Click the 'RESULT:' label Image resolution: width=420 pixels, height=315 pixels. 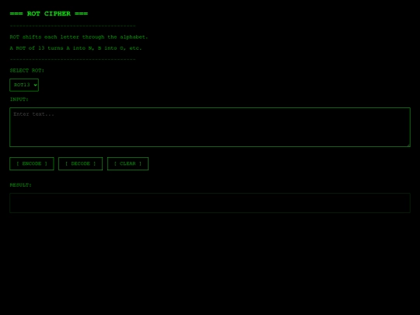click(x=20, y=185)
